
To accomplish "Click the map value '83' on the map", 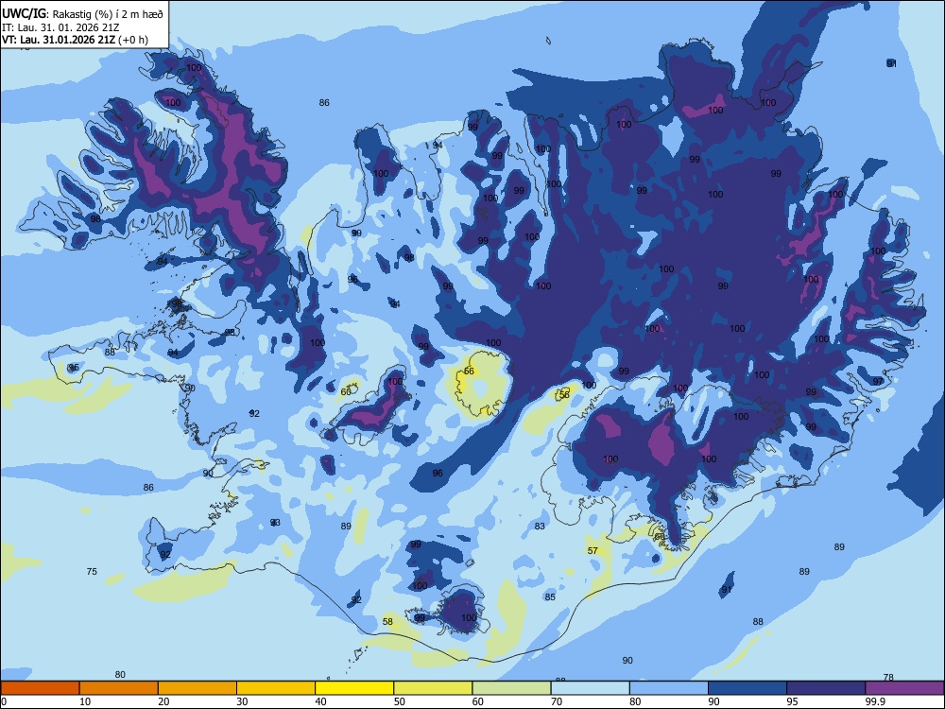I will (540, 527).
